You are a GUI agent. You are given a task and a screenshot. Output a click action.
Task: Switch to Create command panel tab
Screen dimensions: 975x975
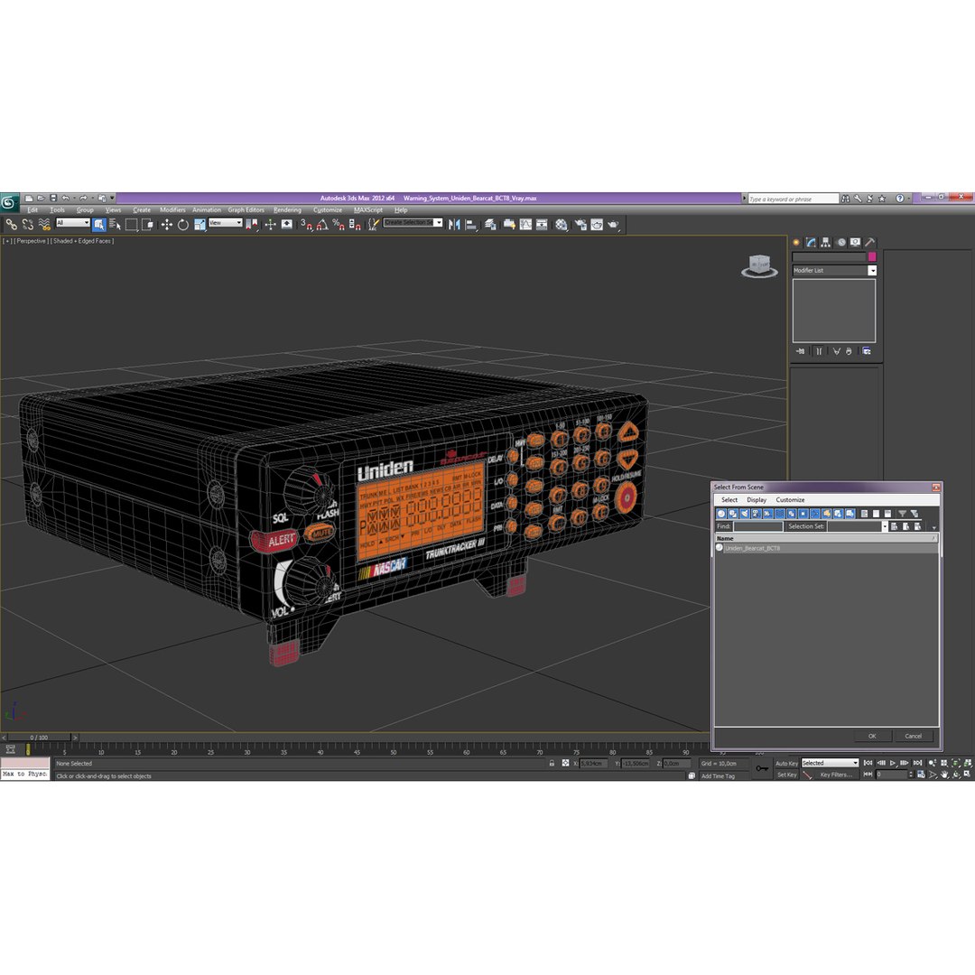click(796, 243)
